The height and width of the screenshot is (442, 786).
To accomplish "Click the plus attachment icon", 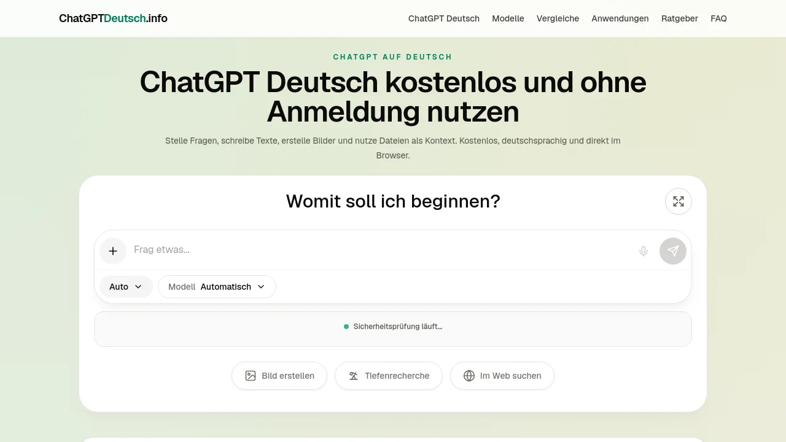I will (x=113, y=251).
